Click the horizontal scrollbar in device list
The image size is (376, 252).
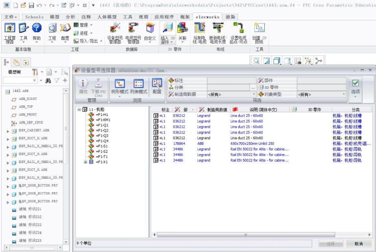click(246, 235)
